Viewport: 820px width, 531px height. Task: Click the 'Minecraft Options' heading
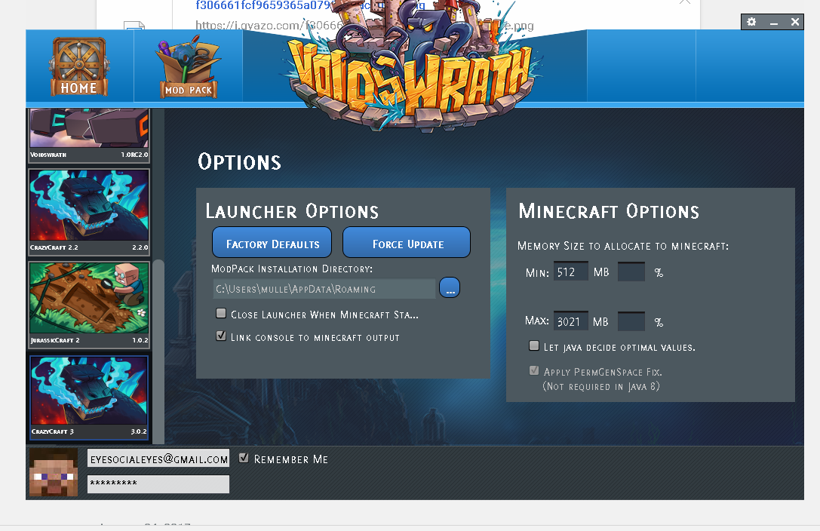point(609,211)
